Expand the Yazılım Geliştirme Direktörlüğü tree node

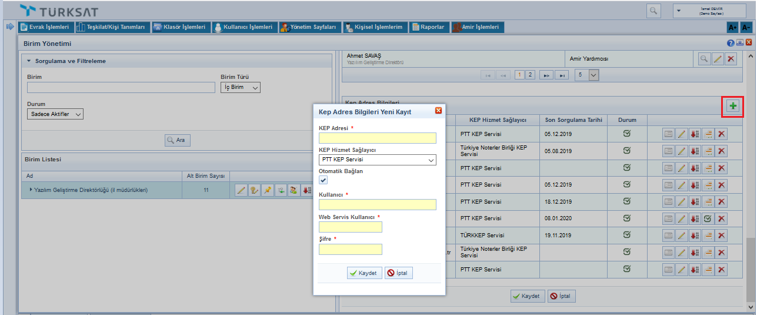click(x=31, y=190)
